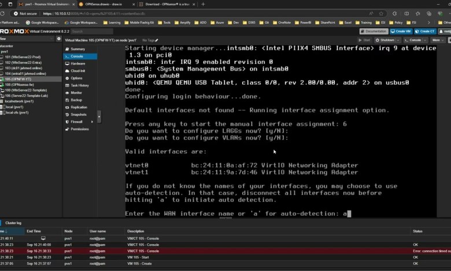Switch to the Download - OPNsense browser tab

(167, 4)
